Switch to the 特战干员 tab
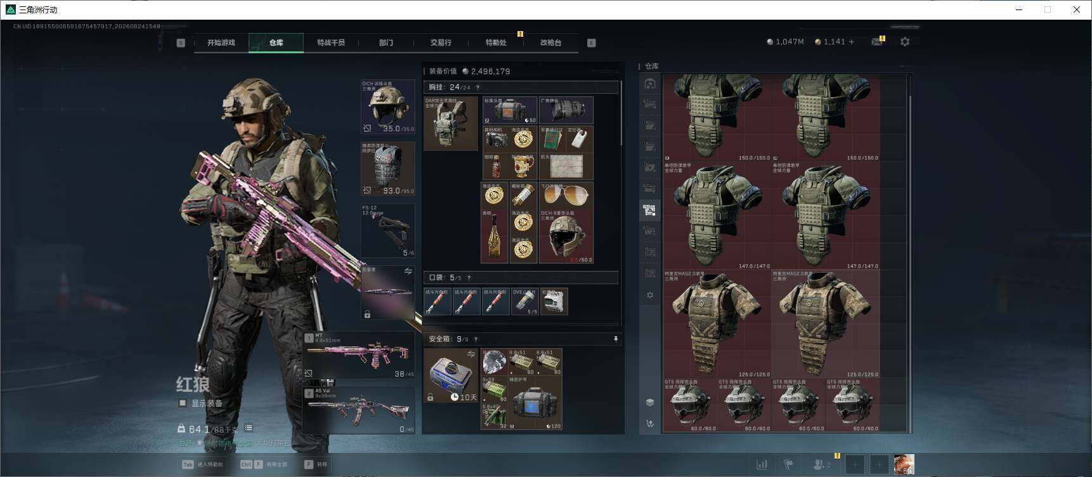 pyautogui.click(x=331, y=42)
